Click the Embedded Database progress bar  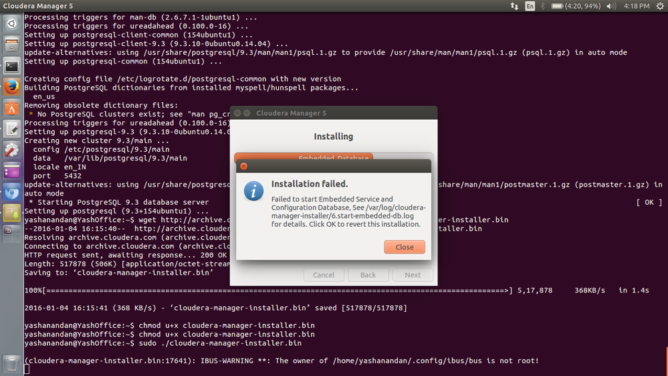coord(334,157)
